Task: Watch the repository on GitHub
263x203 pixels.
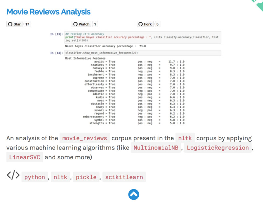Action: coord(81,24)
